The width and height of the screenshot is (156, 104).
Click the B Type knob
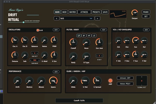[86, 56]
